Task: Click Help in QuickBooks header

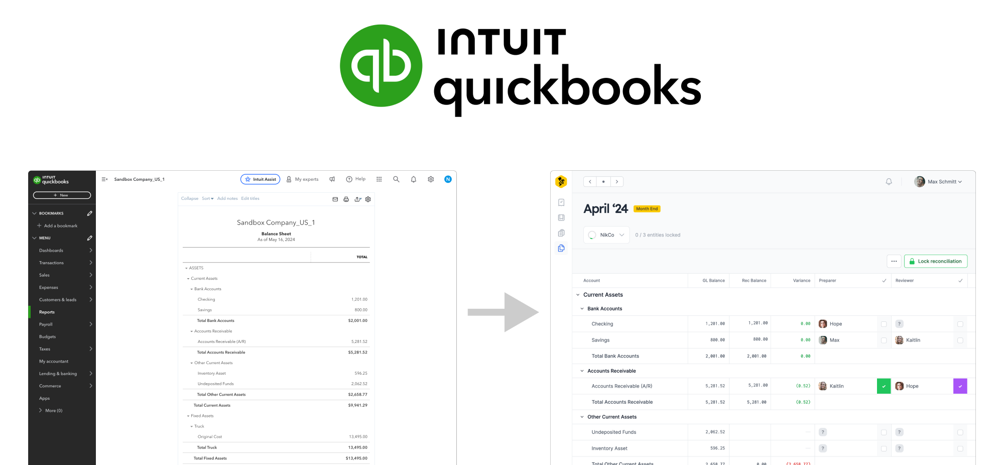Action: click(x=356, y=179)
